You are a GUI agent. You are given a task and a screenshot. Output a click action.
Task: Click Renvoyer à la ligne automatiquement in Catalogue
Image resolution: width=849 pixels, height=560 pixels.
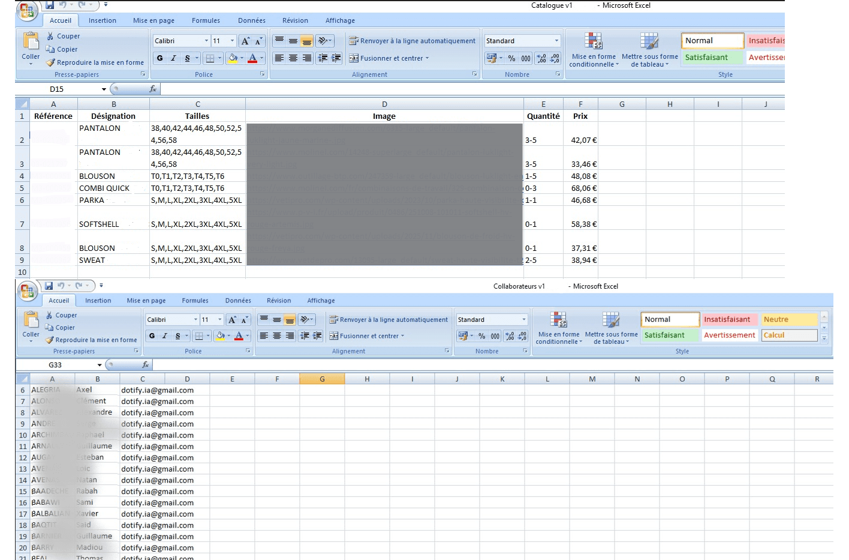(x=413, y=41)
